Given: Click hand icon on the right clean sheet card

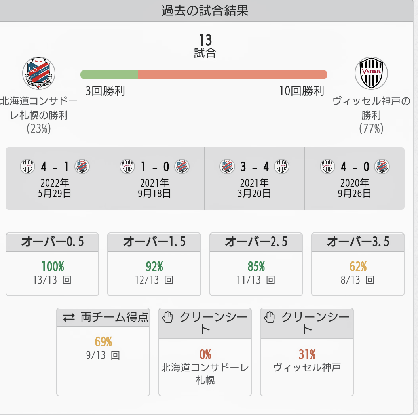Looking at the screenshot, I should click(x=270, y=317).
